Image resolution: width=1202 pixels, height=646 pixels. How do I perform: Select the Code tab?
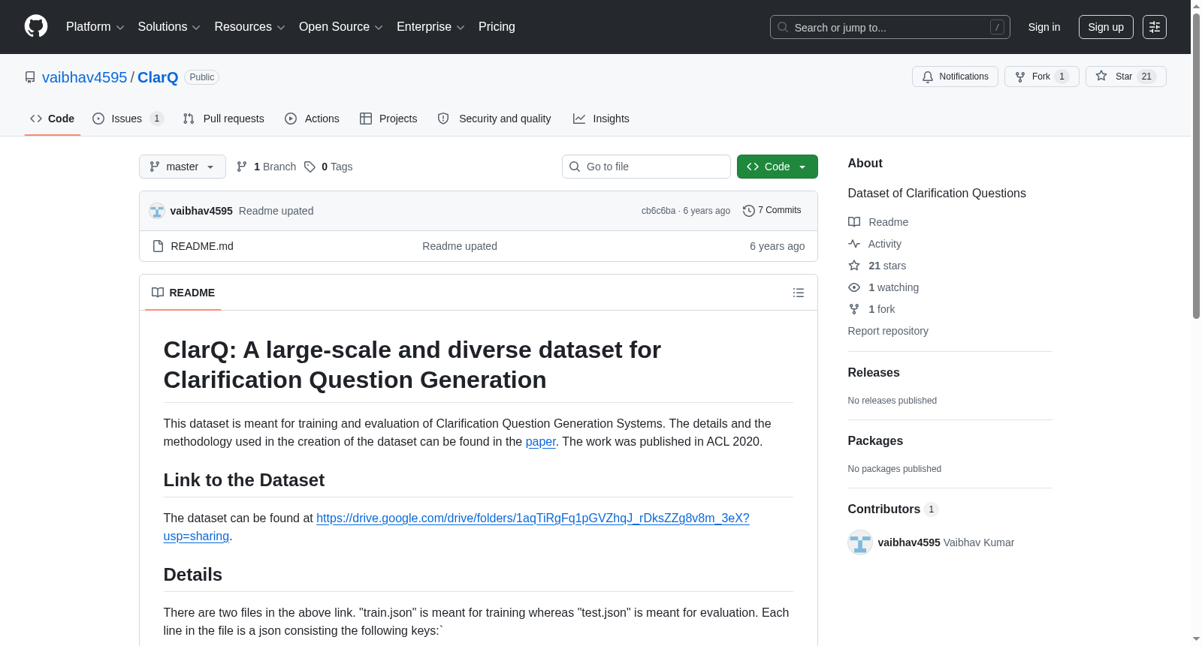53,119
